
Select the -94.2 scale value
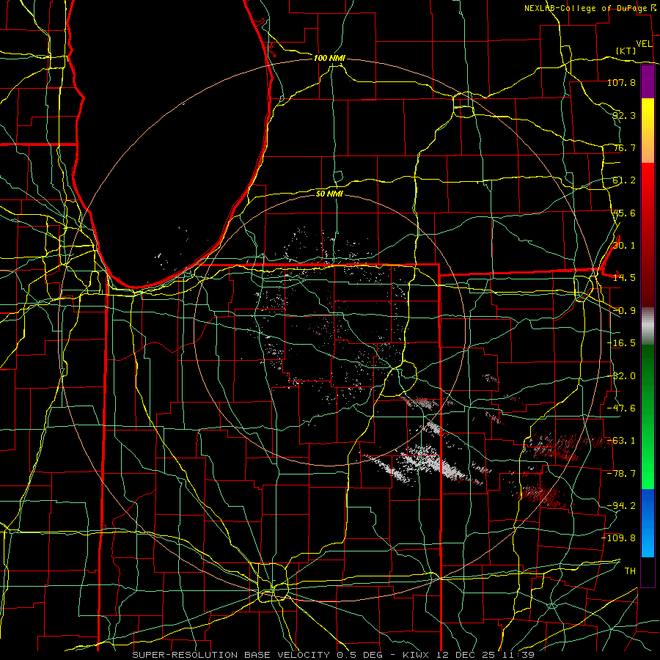pyautogui.click(x=621, y=505)
